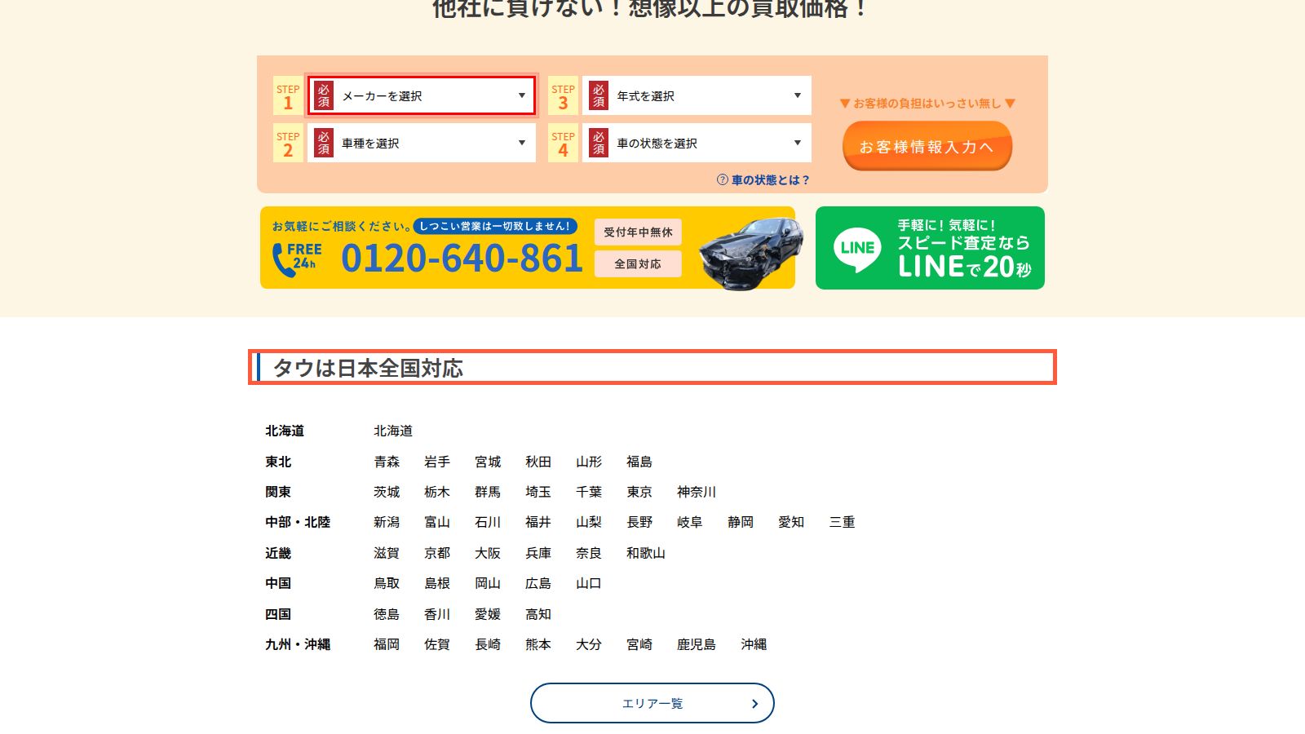Select 和歌山 prefecture link
The image size is (1305, 734).
pos(646,553)
